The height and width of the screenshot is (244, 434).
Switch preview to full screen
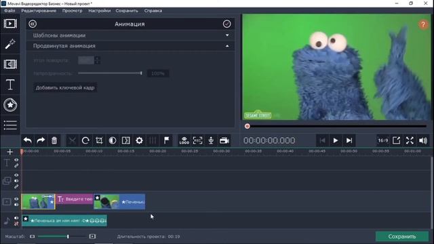[410, 140]
